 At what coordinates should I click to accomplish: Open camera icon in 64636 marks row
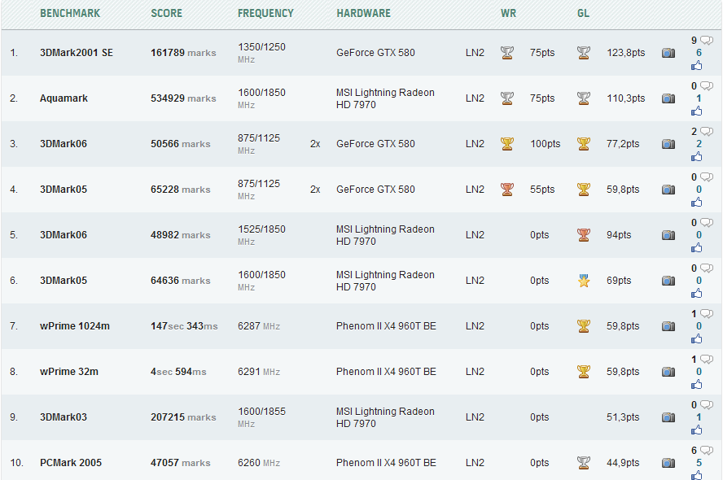(x=668, y=281)
